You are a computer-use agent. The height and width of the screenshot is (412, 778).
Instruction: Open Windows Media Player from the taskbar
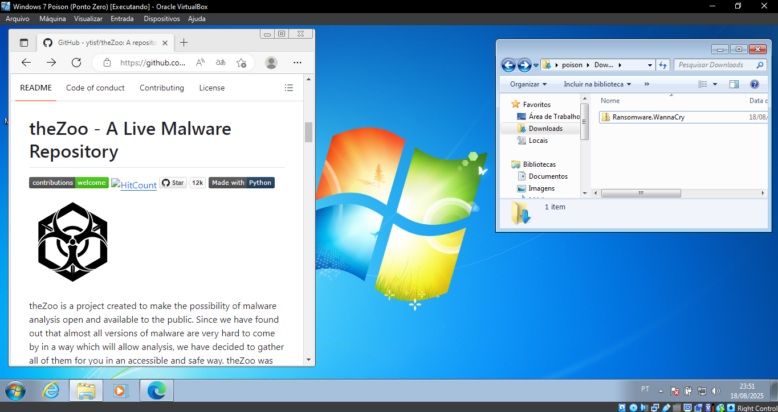(x=121, y=390)
